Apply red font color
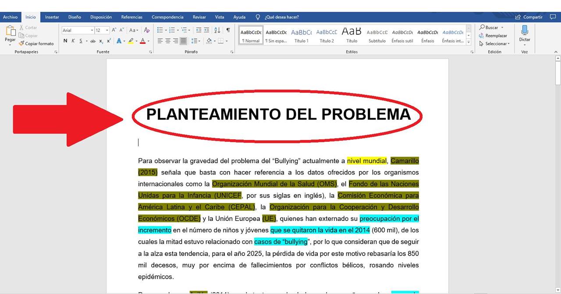This screenshot has height=294, width=561. 142,41
